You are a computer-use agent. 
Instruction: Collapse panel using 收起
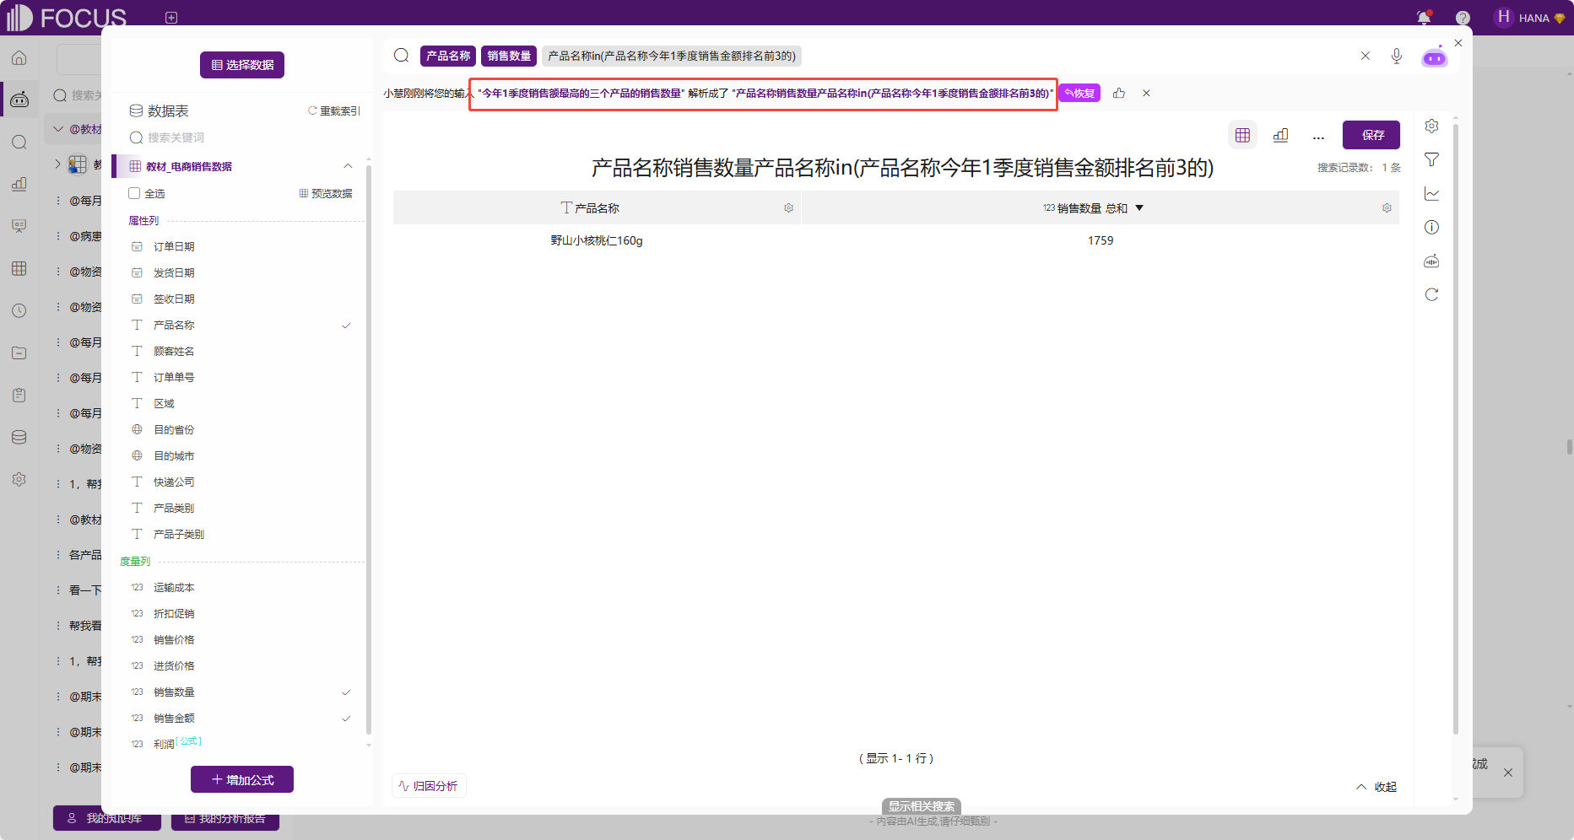pos(1377,787)
